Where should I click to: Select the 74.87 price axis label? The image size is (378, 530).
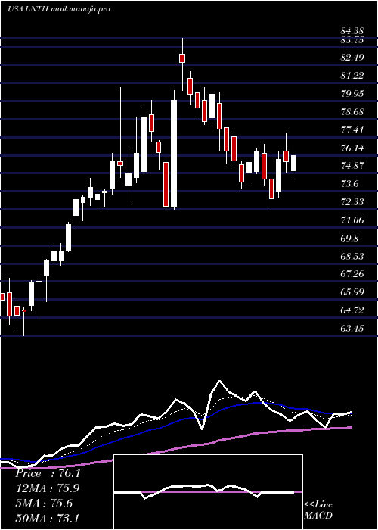point(352,166)
